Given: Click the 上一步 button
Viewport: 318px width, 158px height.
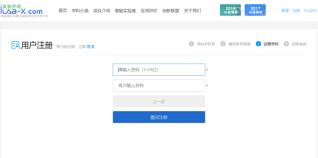Looking at the screenshot, I should [x=159, y=101].
